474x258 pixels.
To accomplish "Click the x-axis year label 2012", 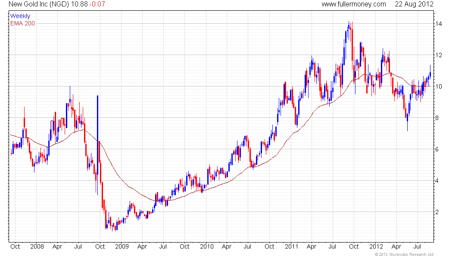I will pyautogui.click(x=376, y=246).
